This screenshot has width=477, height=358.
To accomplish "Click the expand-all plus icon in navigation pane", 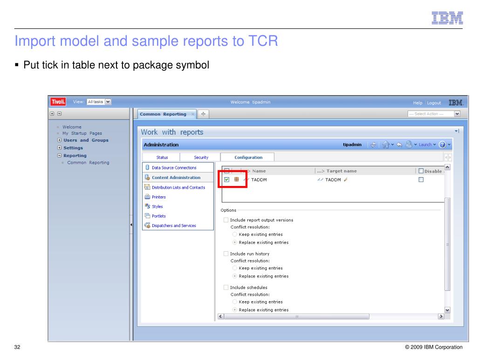I will pos(52,114).
